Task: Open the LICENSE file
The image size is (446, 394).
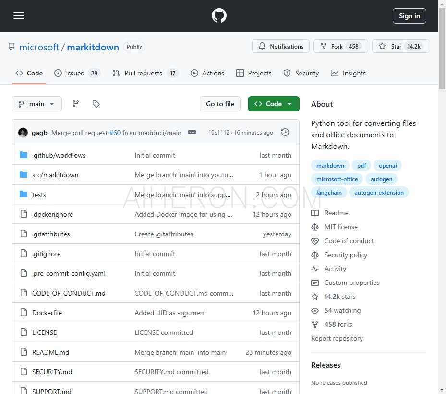Action: 44,332
